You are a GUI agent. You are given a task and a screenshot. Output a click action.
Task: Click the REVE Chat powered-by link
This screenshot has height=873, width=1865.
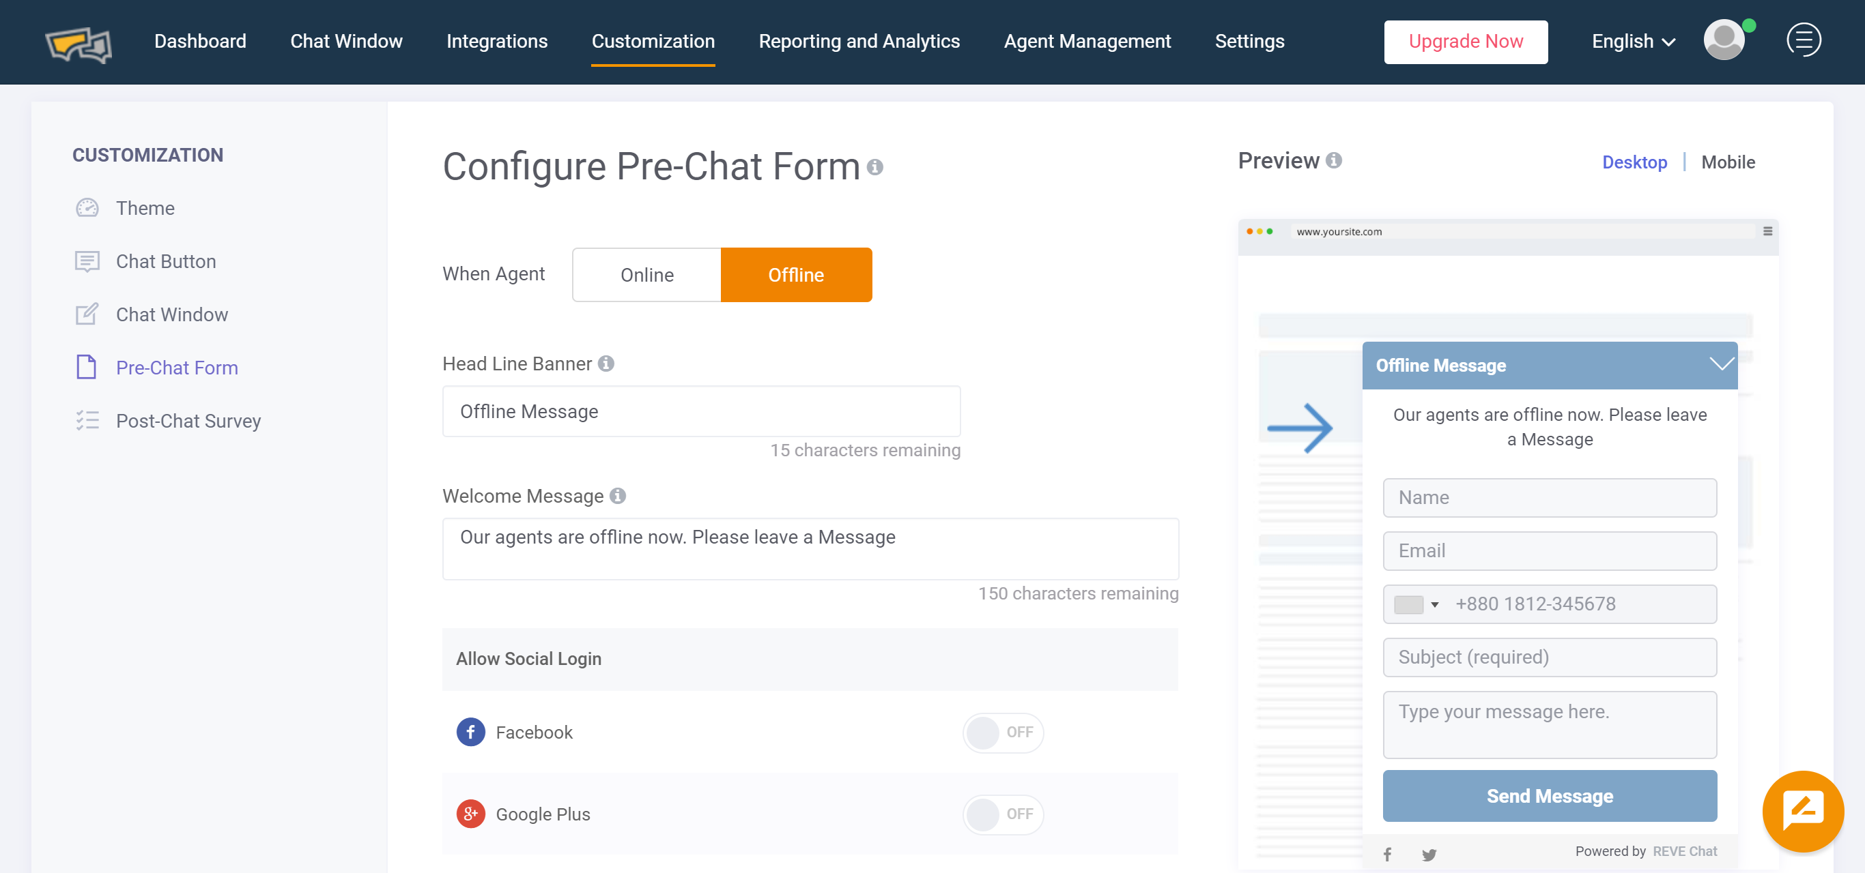(x=1684, y=851)
